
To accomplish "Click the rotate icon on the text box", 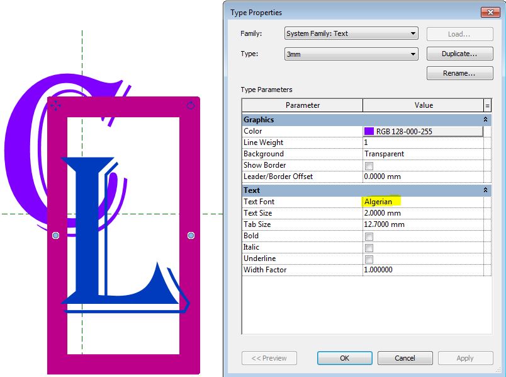I will 189,105.
